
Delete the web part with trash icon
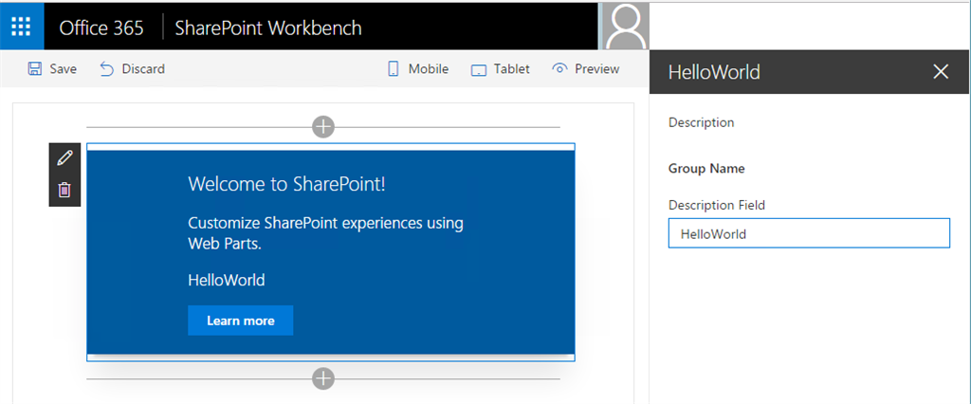click(64, 190)
